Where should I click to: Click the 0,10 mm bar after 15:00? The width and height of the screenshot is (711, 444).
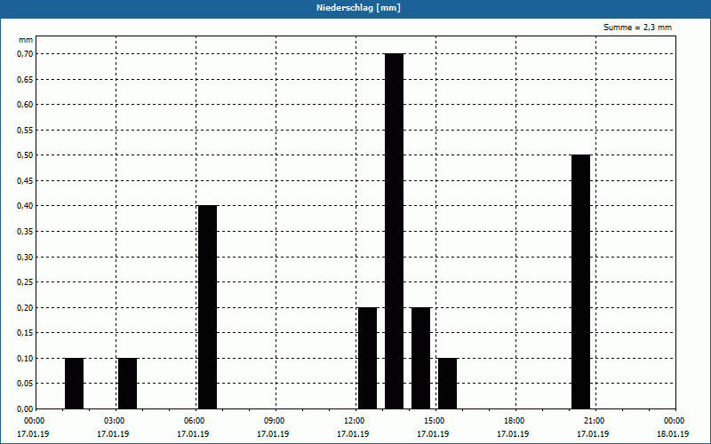[x=448, y=384]
